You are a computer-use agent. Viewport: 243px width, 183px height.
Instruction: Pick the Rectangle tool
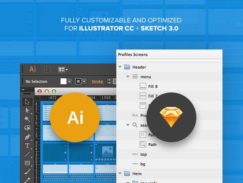click(27, 163)
